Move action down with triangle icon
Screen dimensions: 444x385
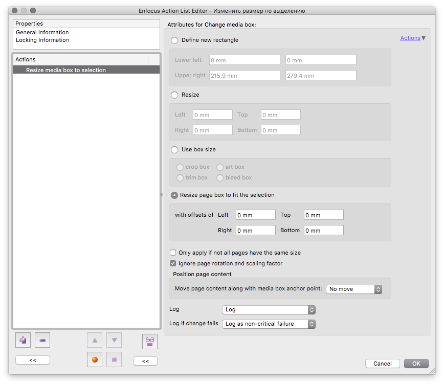[114, 339]
